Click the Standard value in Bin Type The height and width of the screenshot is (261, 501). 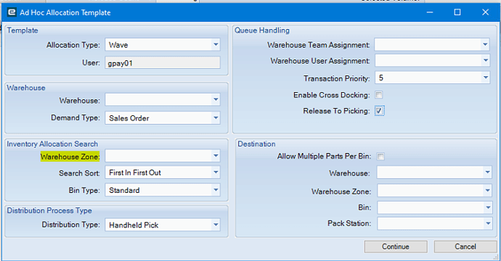point(124,190)
